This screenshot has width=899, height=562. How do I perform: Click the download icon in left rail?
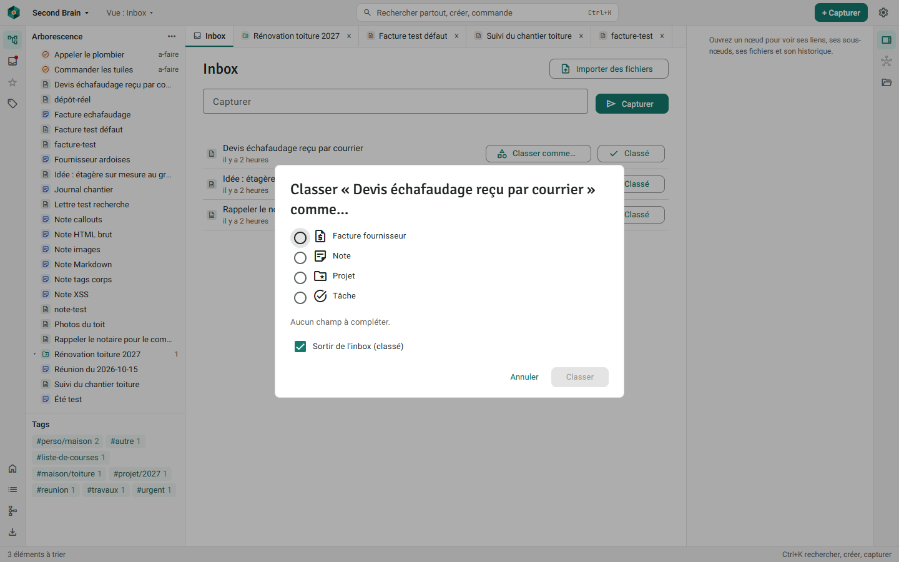(x=12, y=532)
